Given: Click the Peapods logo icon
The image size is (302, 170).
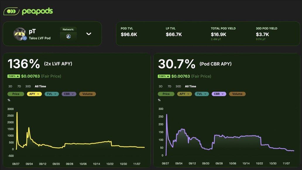Looking at the screenshot, I should tap(11, 11).
